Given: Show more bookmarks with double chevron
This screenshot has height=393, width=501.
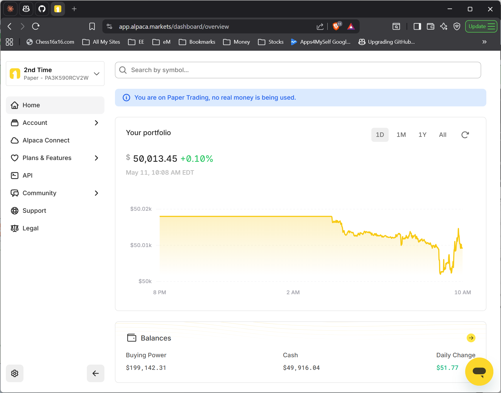Looking at the screenshot, I should (x=484, y=42).
